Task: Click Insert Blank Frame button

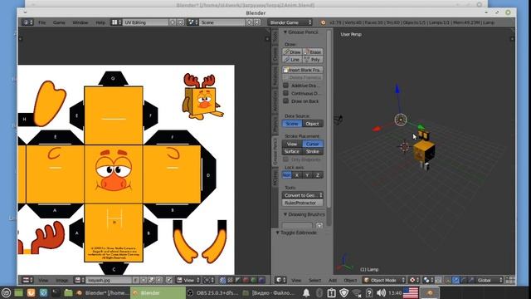Action: click(303, 70)
